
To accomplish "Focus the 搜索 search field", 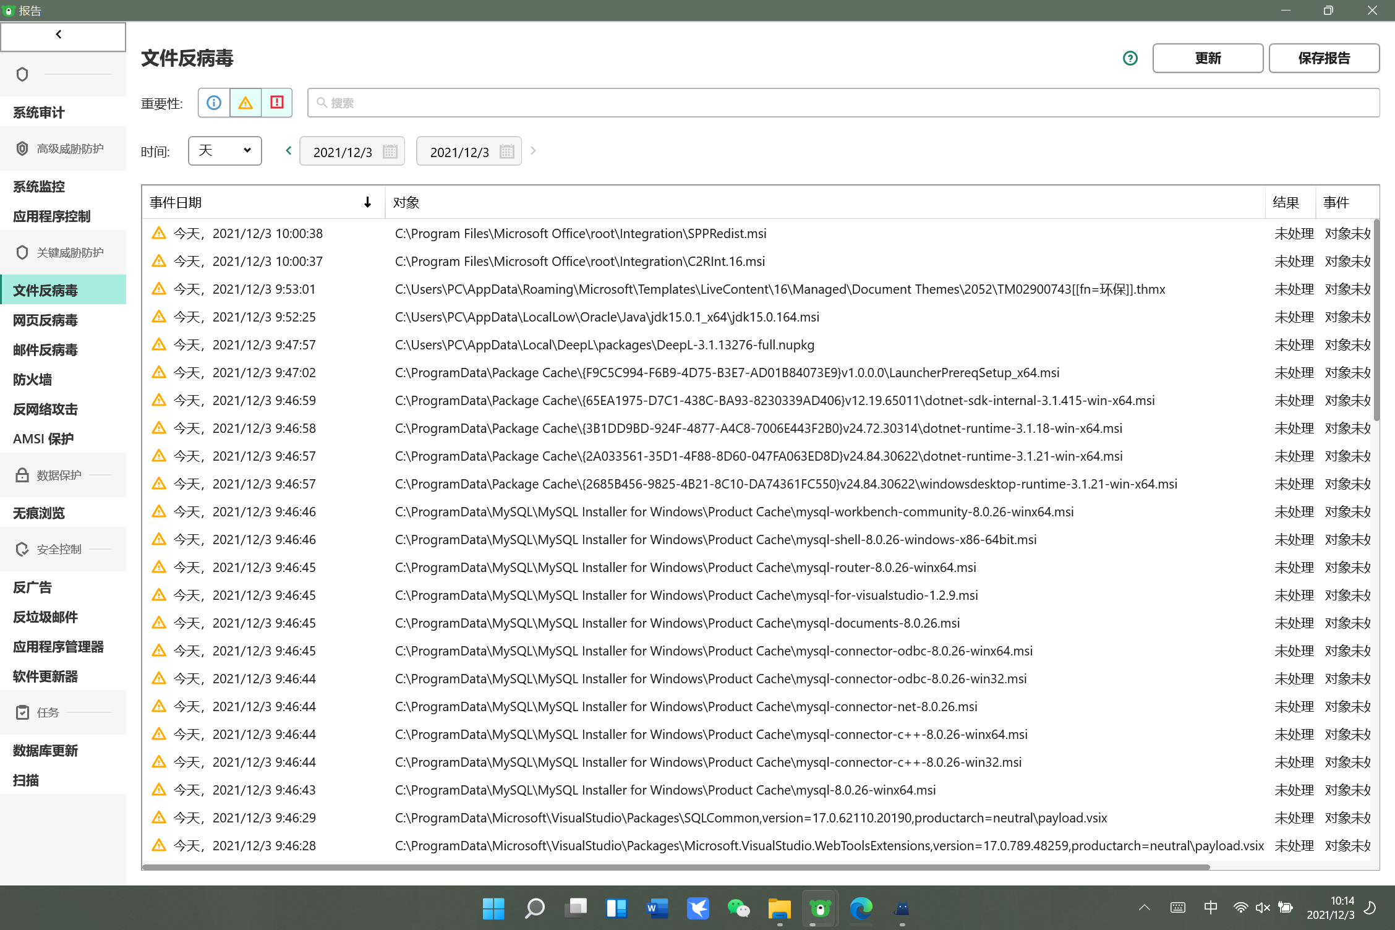I will click(843, 103).
